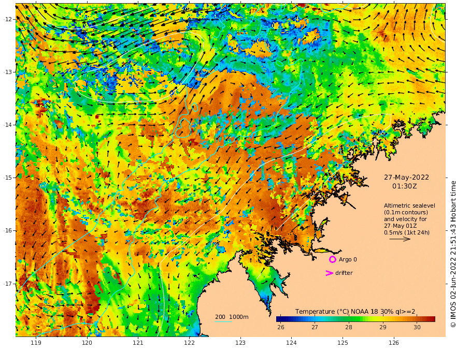Click the longitude axis label '124'
The height and width of the screenshot is (352, 456).
pyautogui.click(x=291, y=343)
